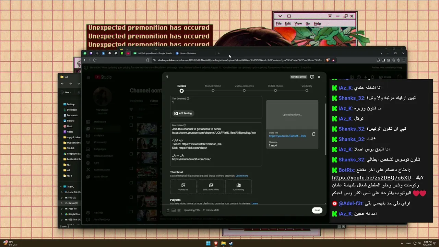Choose the Upload file thumbnail option
Image resolution: width=439 pixels, height=247 pixels.
pyautogui.click(x=183, y=187)
